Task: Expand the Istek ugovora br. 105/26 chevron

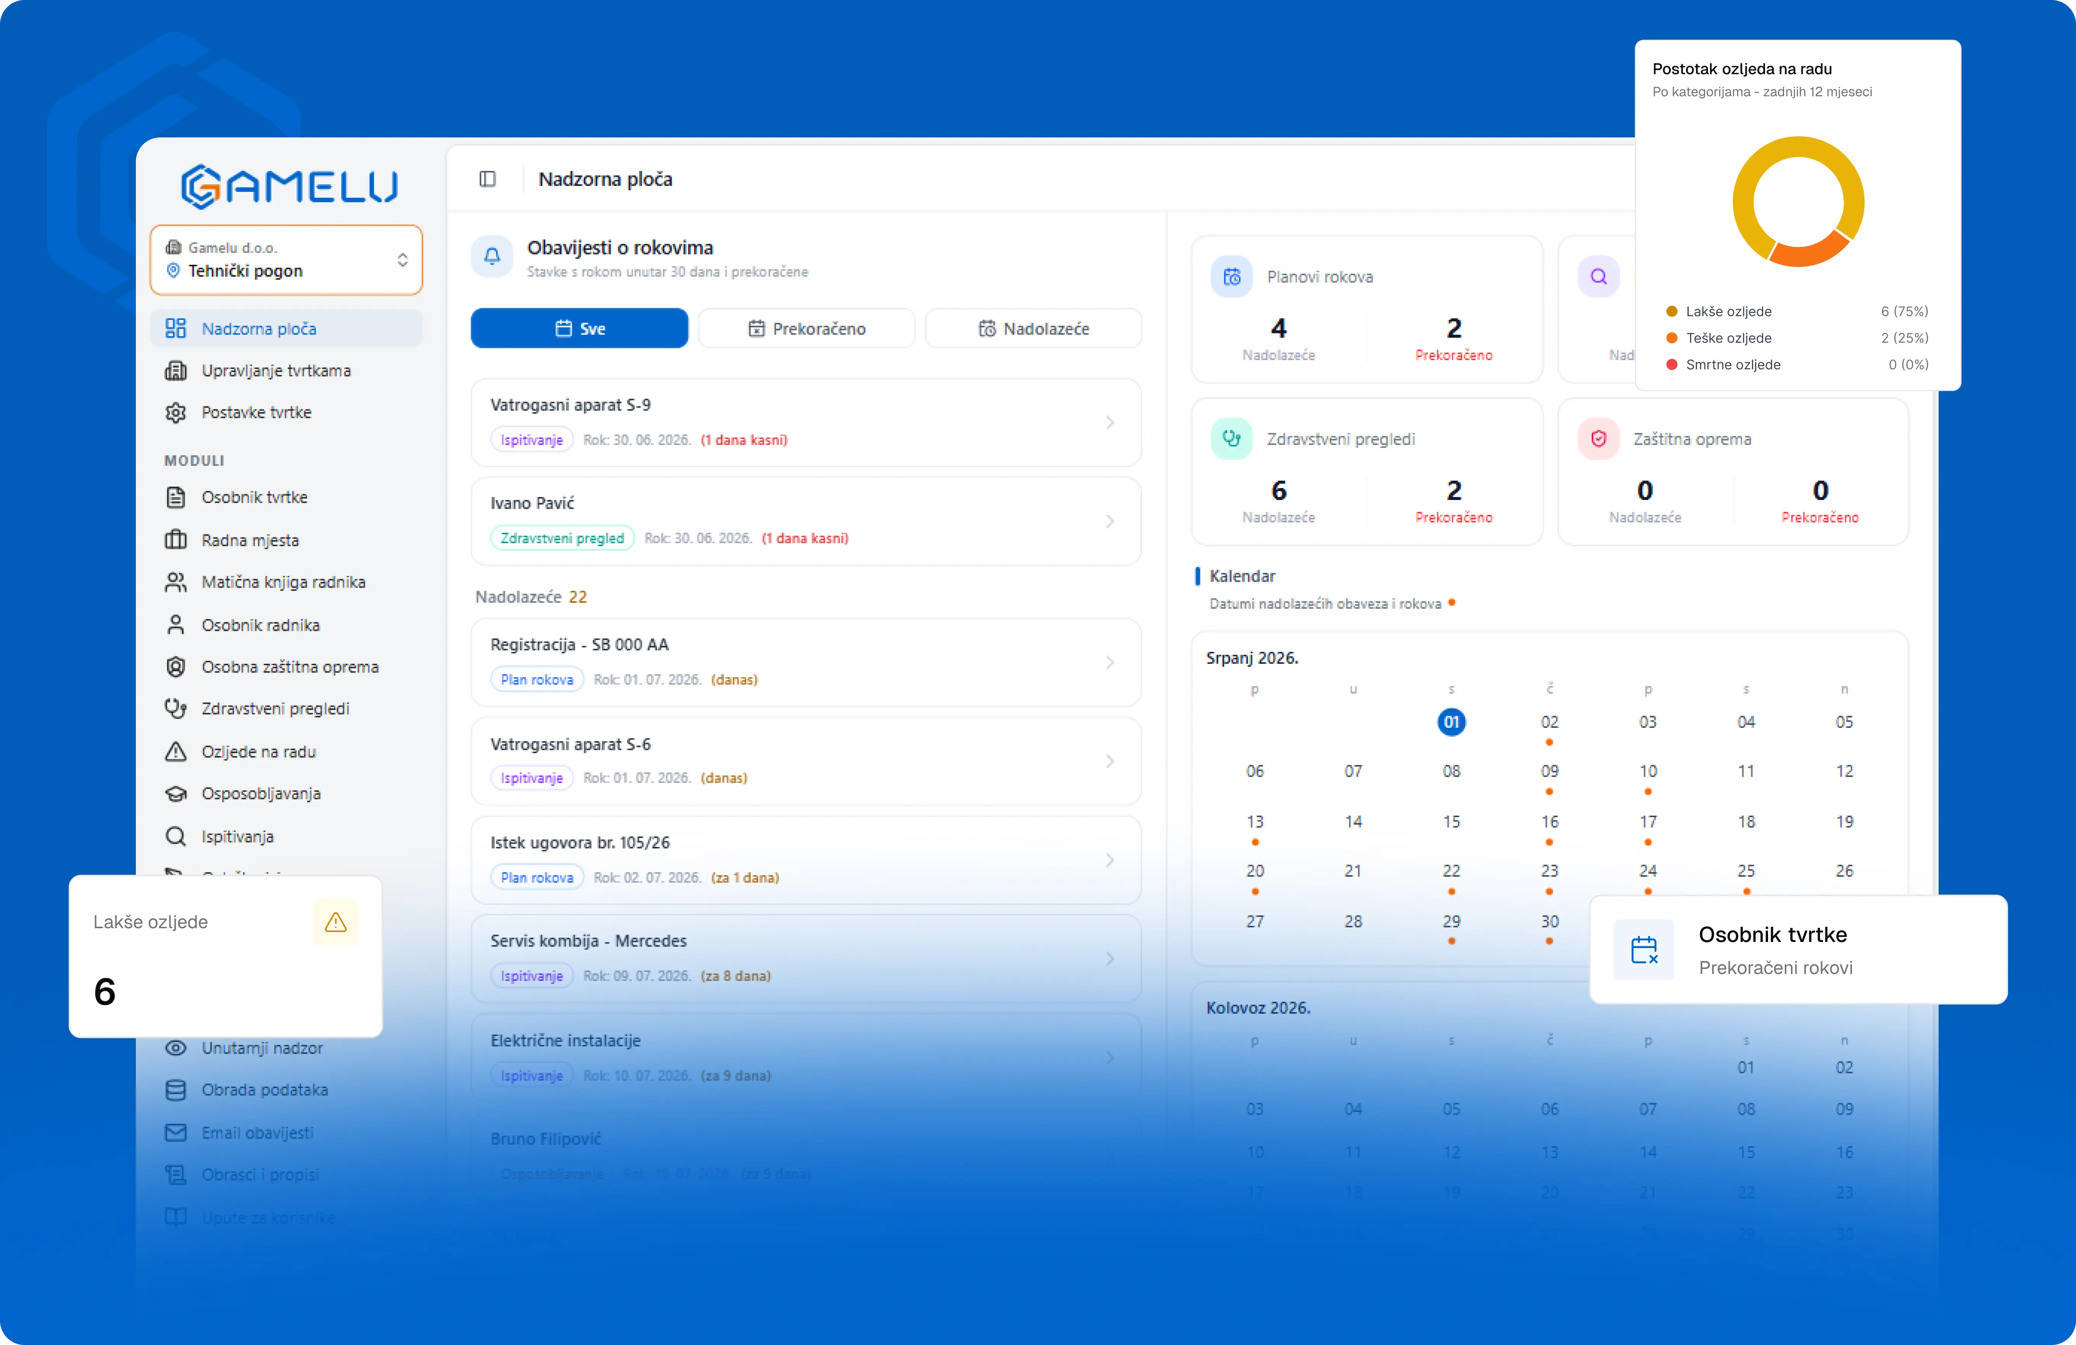Action: (1109, 860)
